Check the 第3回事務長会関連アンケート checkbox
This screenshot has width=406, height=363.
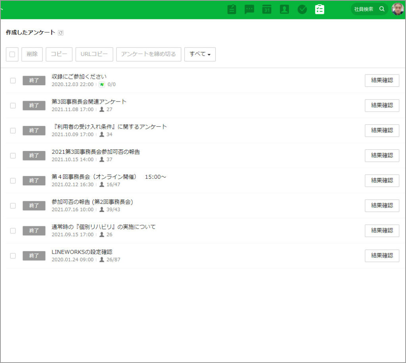[13, 105]
